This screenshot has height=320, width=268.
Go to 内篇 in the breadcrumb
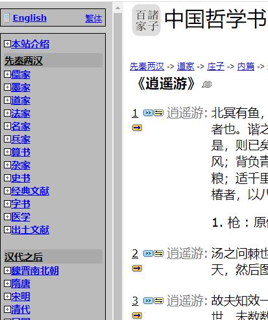click(246, 66)
